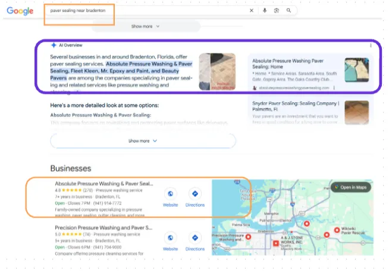Open options for absolutepressurewashingpaversealing.com source

pyautogui.click(x=334, y=88)
